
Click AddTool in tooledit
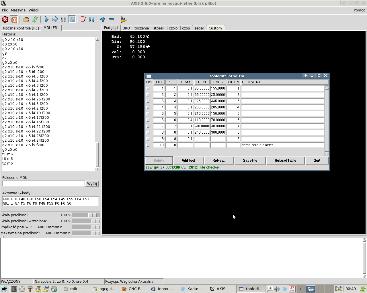click(x=188, y=161)
